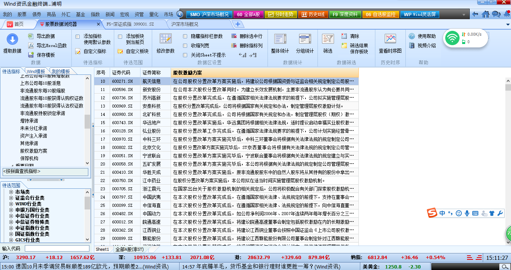
Task: Click the 保存模板 save icon
Action: (x=31, y=55)
